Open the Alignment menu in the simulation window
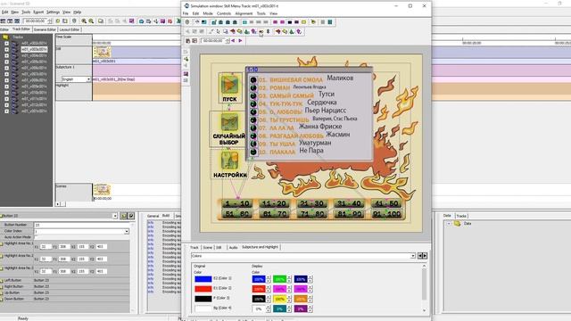The width and height of the screenshot is (571, 321). [x=244, y=13]
